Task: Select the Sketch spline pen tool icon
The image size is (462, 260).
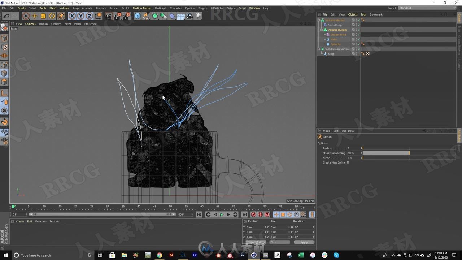Action: point(61,16)
